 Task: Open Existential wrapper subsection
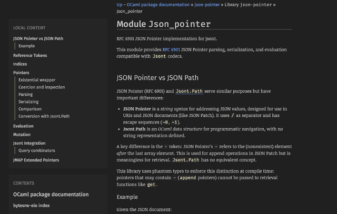pyautogui.click(x=37, y=80)
